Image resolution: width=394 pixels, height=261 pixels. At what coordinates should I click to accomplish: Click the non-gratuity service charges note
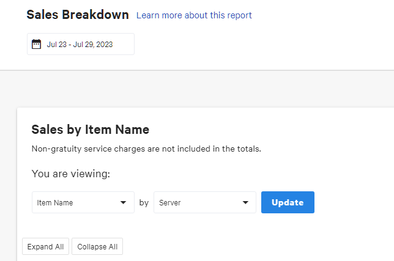click(146, 149)
